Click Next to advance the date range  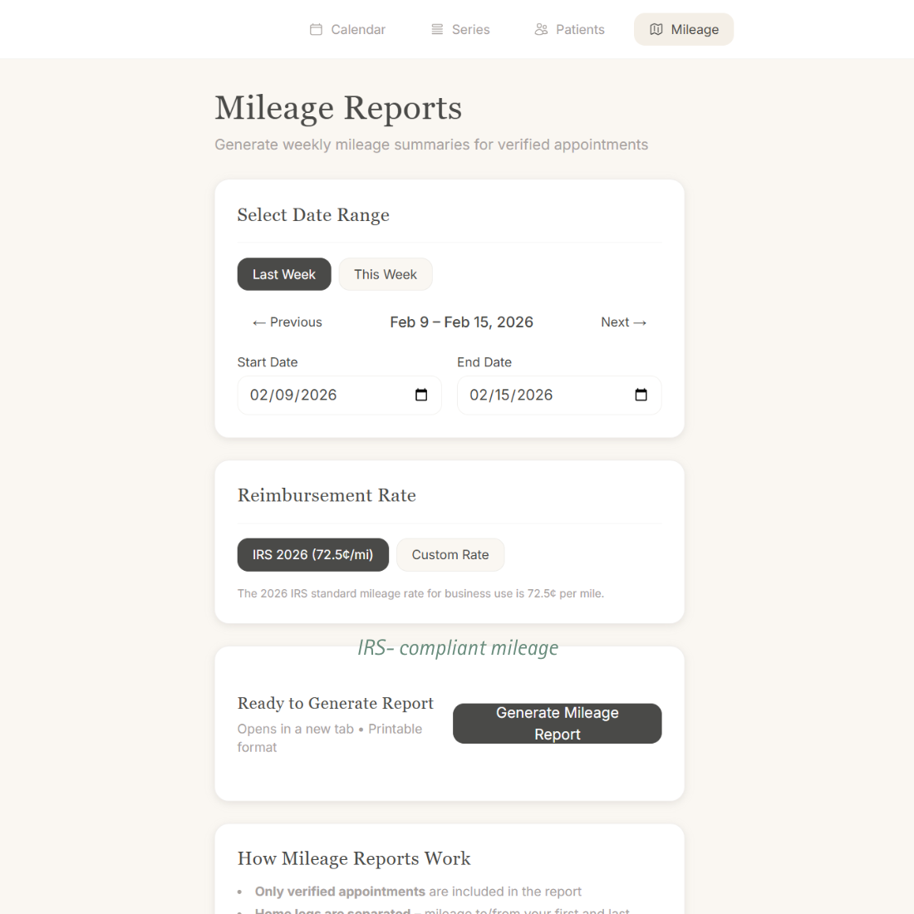click(x=623, y=322)
